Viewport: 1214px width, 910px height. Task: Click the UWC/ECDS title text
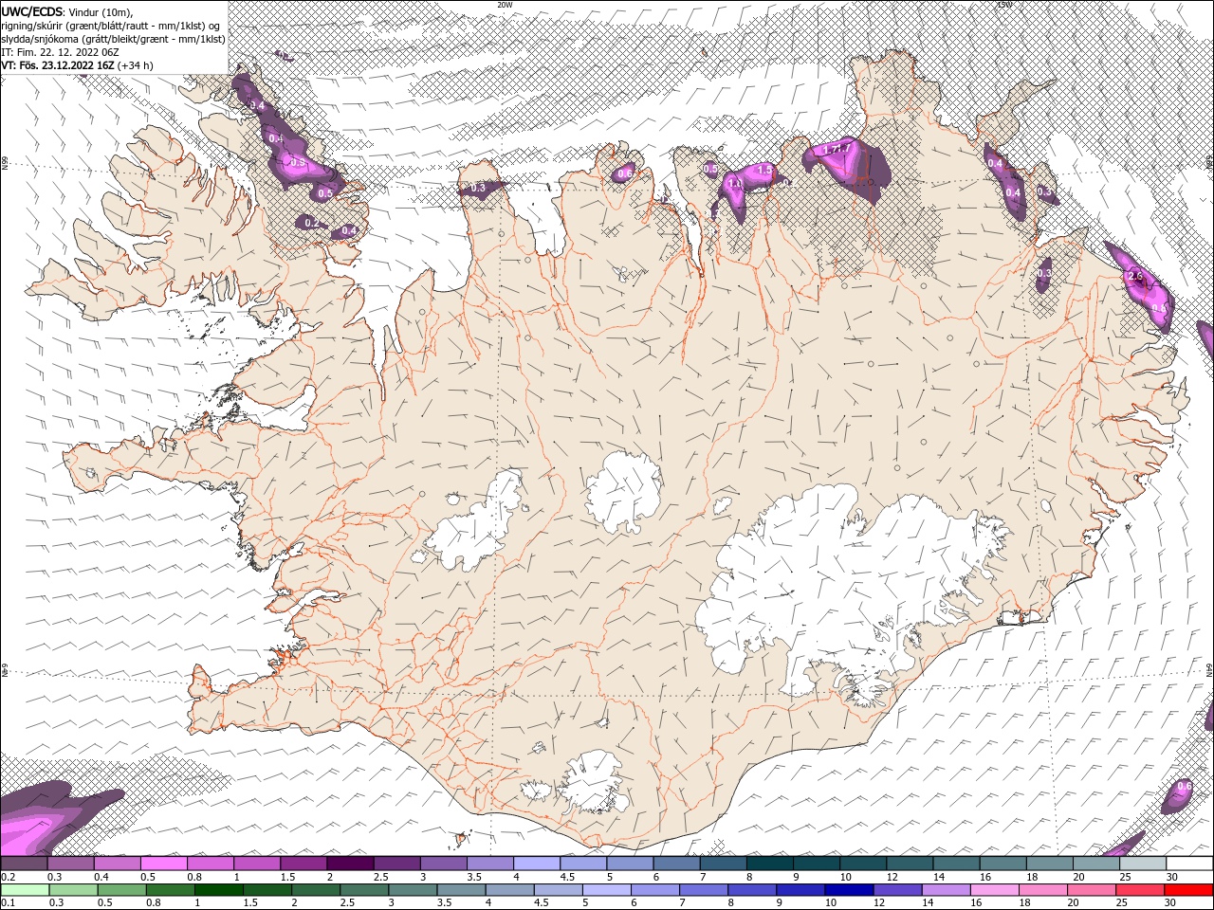click(32, 11)
